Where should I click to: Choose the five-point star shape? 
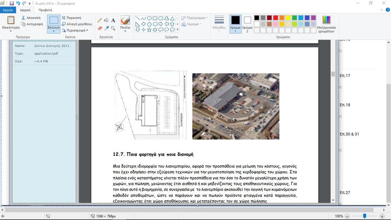(149, 30)
